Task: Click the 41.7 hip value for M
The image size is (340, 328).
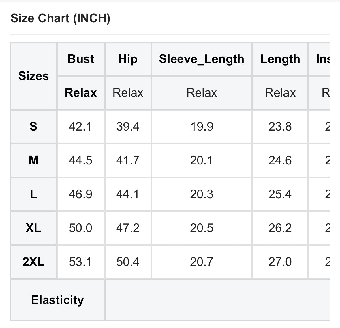Action: (x=128, y=160)
